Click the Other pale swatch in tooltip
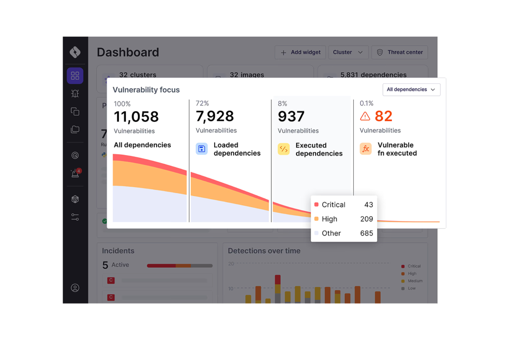Screen dimensions: 511x341 [x=316, y=233]
